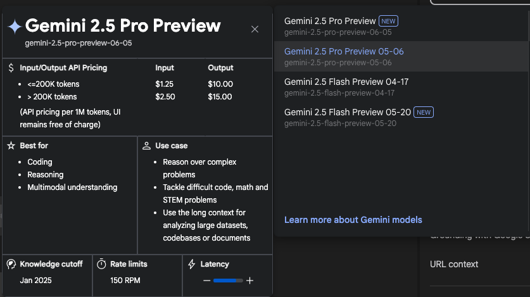Click the NEW badge on Gemini 2.5 Pro Preview

[388, 21]
